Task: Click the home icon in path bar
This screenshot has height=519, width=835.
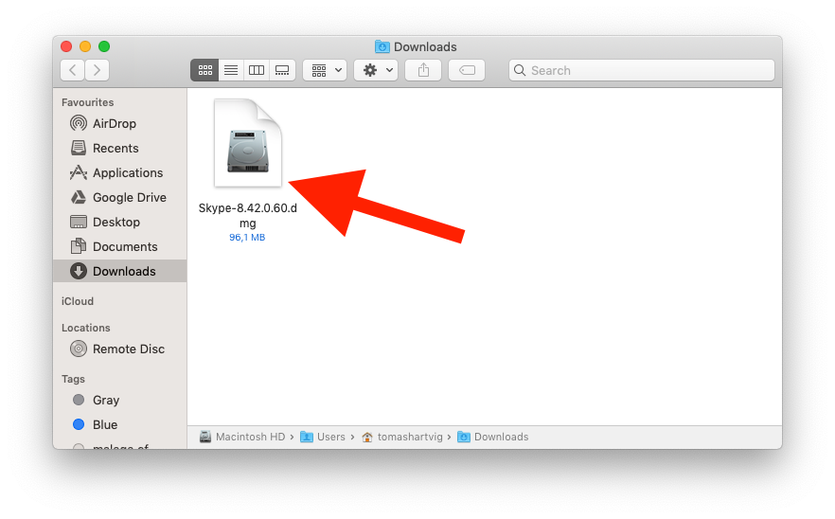Action: coord(367,437)
